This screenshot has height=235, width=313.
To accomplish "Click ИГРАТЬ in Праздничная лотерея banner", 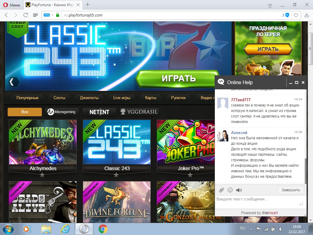I will [268, 49].
